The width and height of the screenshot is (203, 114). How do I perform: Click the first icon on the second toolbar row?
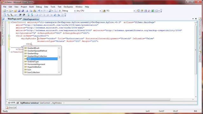click(x=4, y=15)
